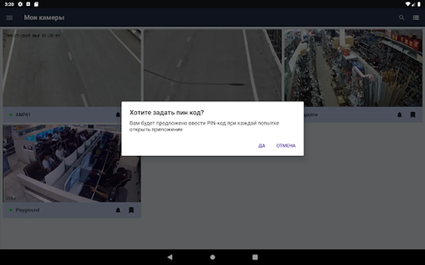Screen dimensions: 425x265
Task: Toggle notification bell for ANPR1 camera
Action: (118, 115)
